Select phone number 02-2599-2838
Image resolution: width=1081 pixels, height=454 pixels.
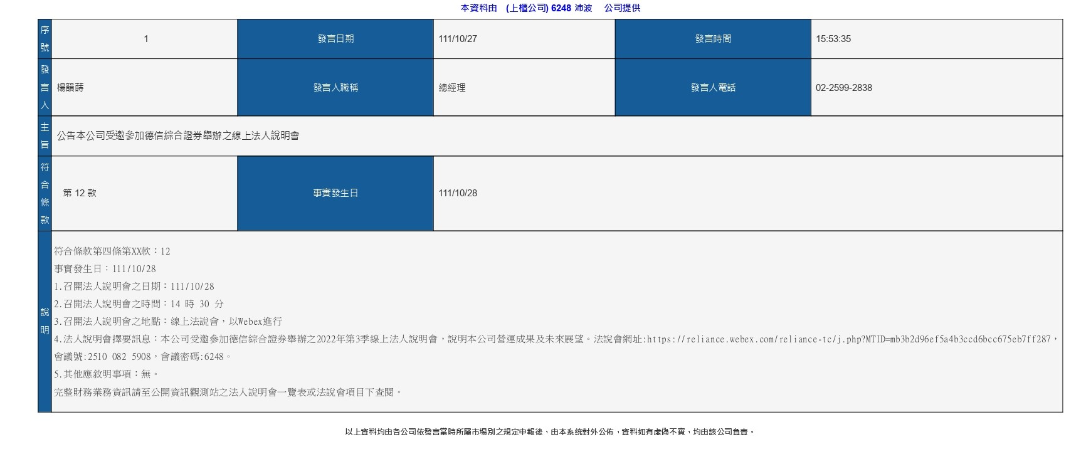844,88
